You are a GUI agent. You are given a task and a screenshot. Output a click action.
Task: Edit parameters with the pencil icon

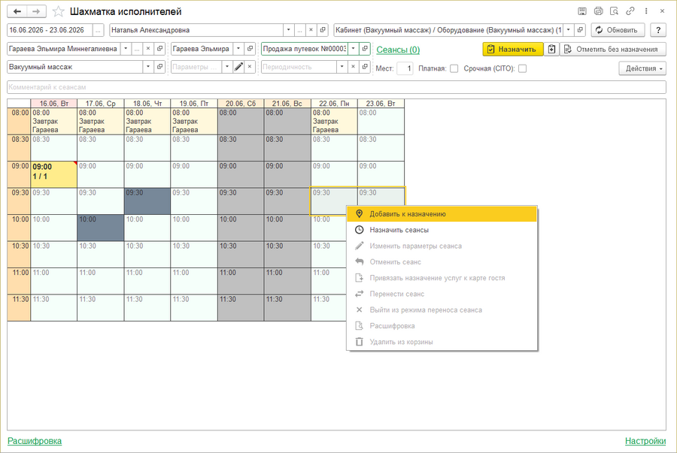(x=238, y=67)
